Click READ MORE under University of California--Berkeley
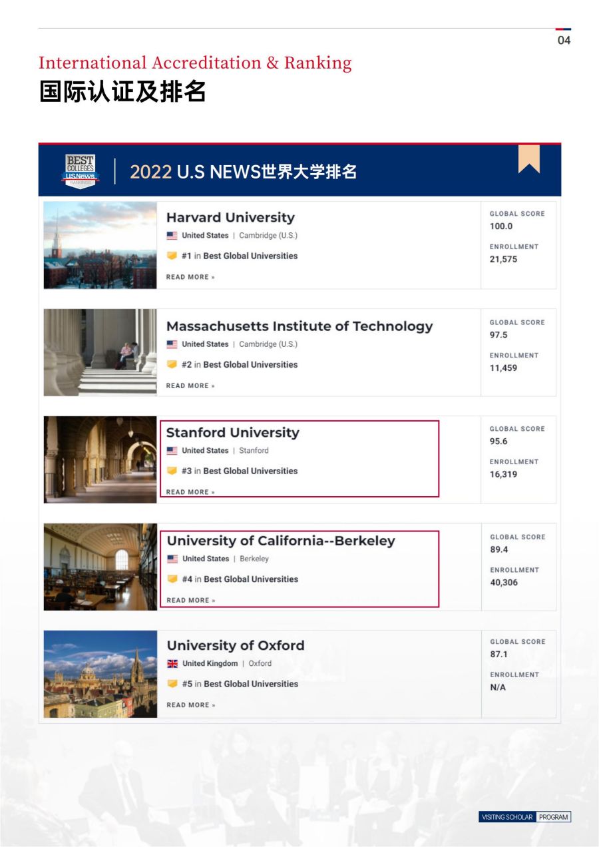The width and height of the screenshot is (599, 847). coord(191,600)
